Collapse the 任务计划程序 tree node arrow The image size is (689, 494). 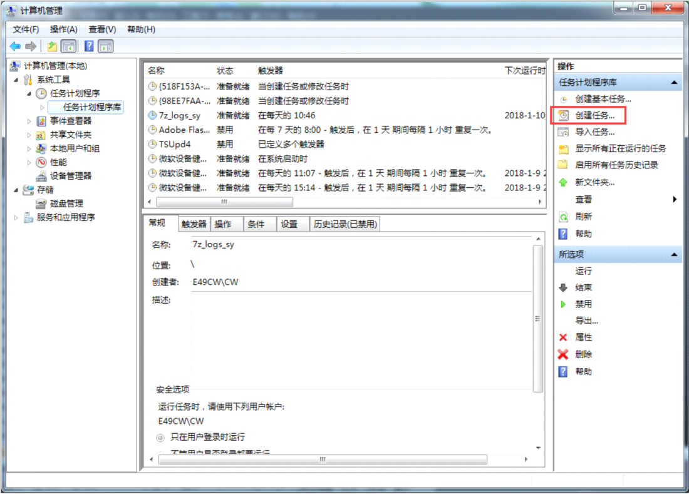(x=29, y=93)
